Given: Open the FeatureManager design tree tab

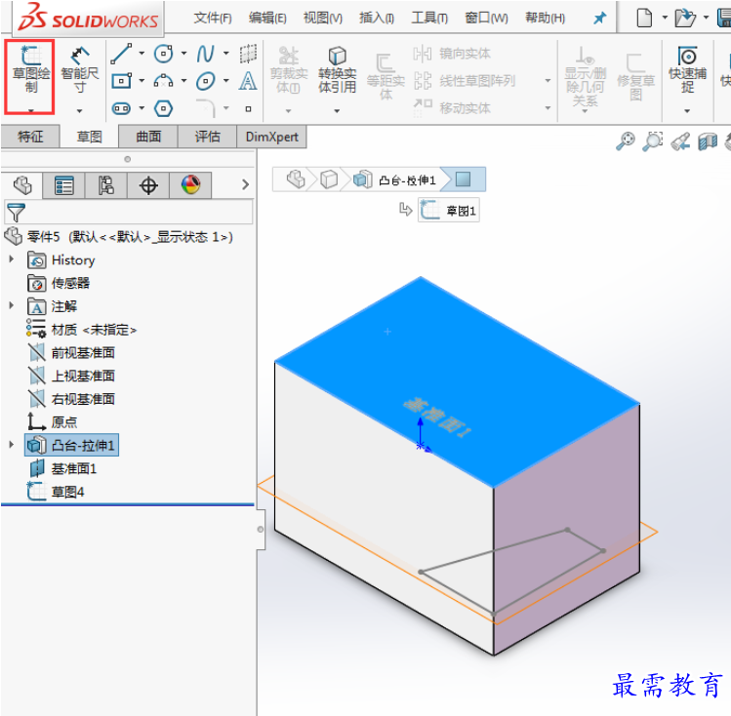Looking at the screenshot, I should pos(21,185).
